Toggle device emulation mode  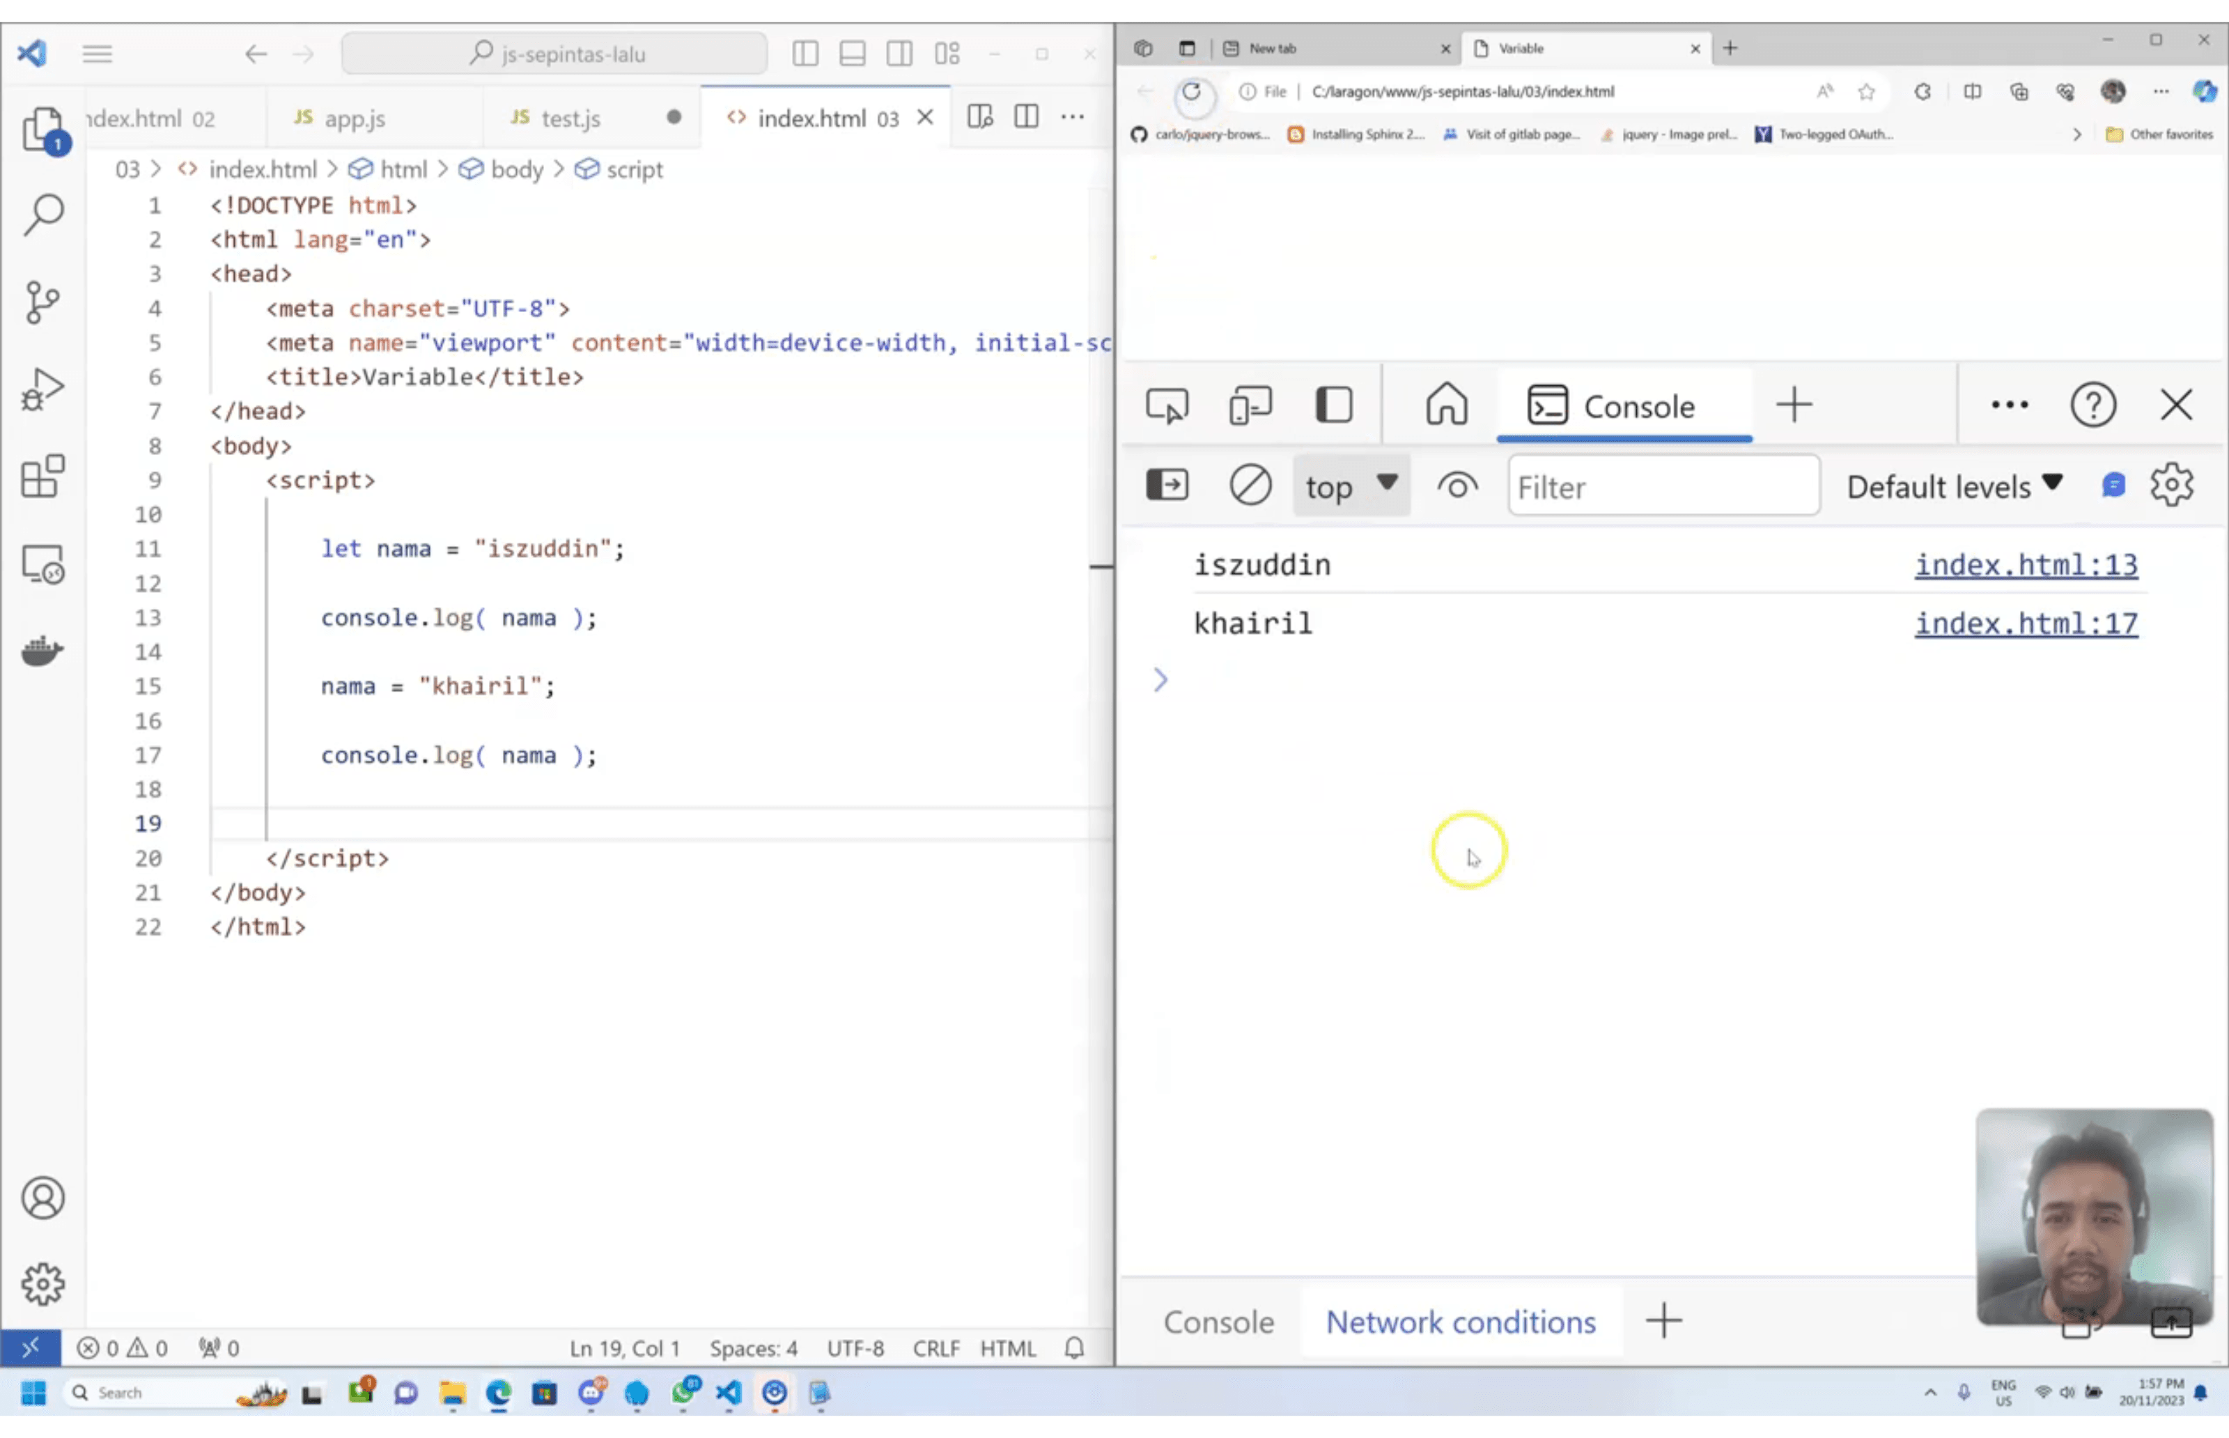[x=1250, y=405]
